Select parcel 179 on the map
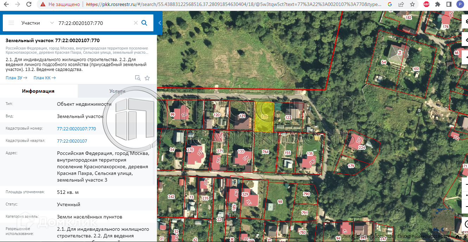The height and width of the screenshot is (242, 468). click(351, 165)
